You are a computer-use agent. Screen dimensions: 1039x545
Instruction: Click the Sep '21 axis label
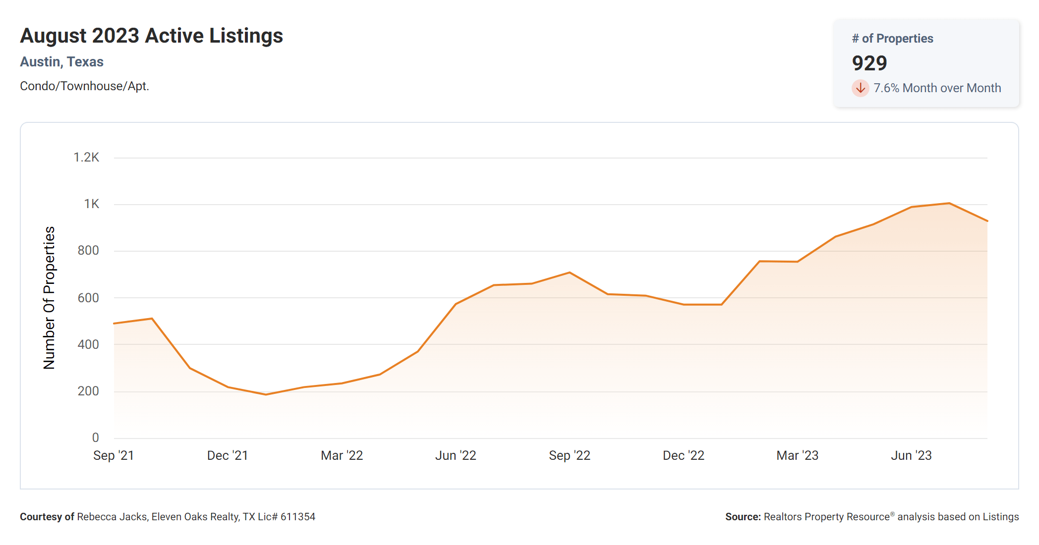(x=114, y=455)
